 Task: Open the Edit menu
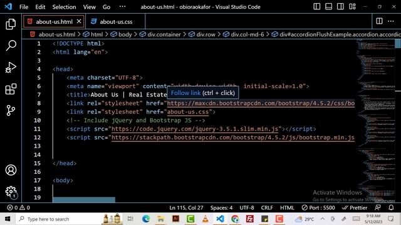[x=40, y=7]
